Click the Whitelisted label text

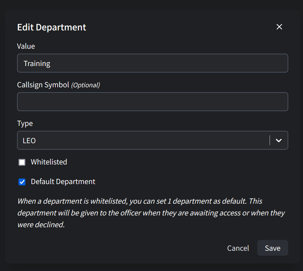click(x=48, y=161)
